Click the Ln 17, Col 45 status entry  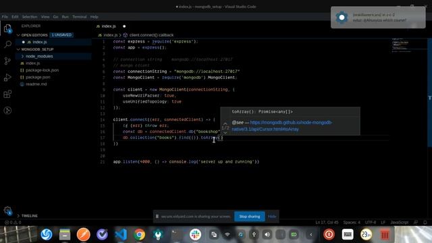pyautogui.click(x=327, y=222)
